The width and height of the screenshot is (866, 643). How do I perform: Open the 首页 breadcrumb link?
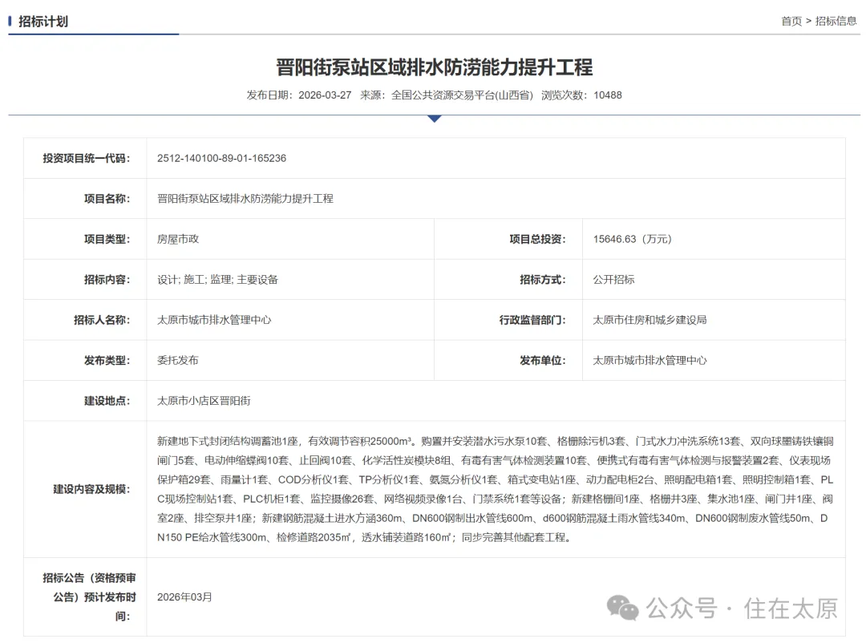click(791, 21)
